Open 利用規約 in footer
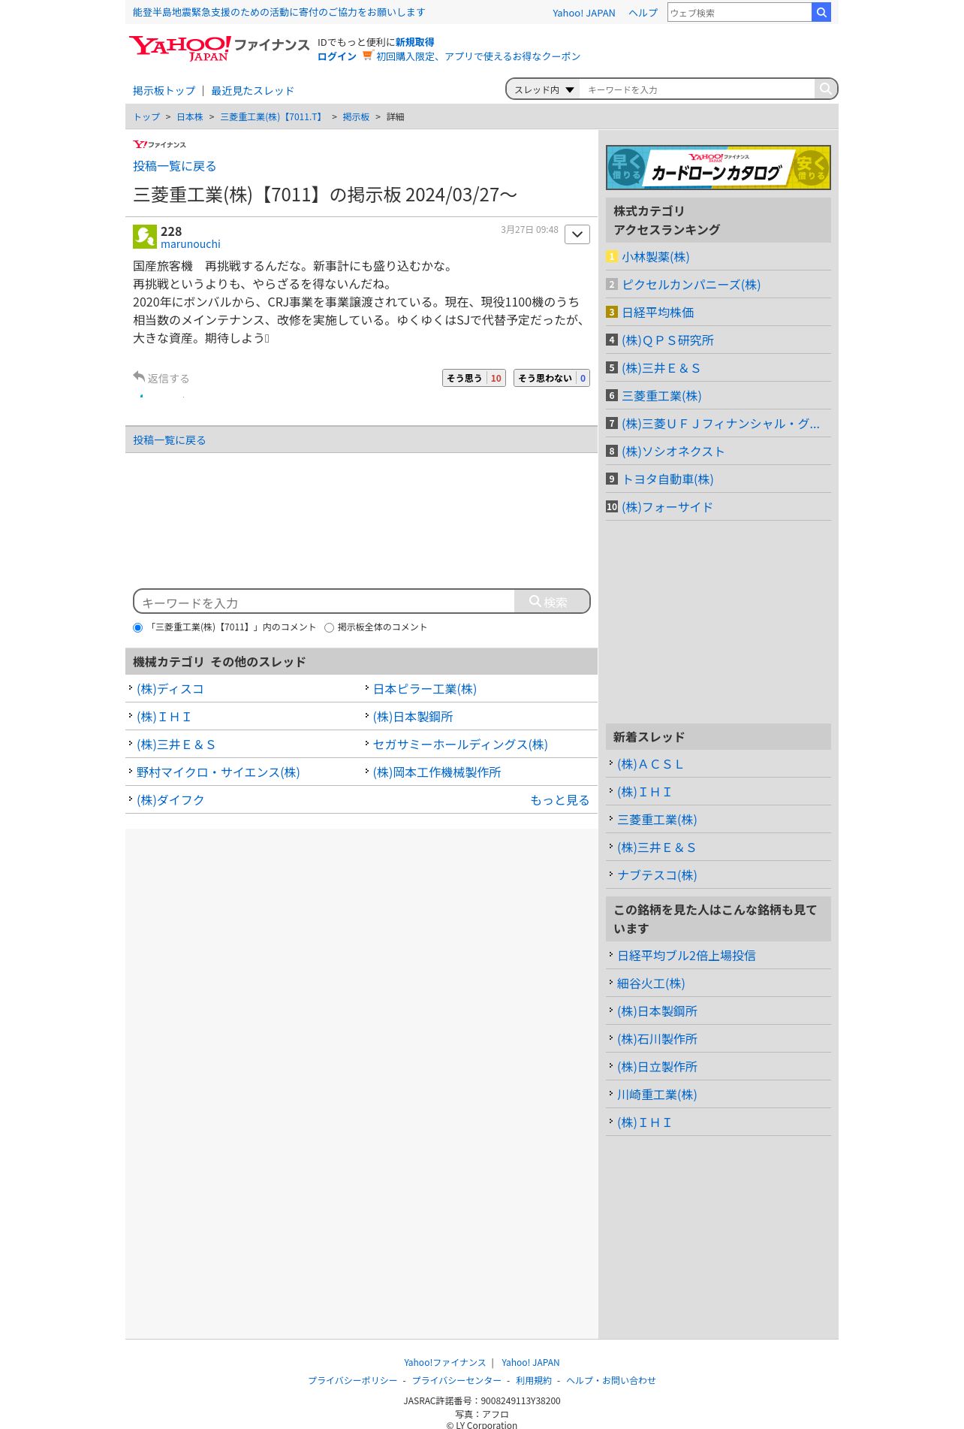The image size is (964, 1429). click(x=534, y=1381)
